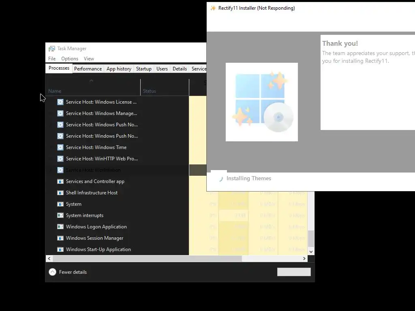Click the horizontal scrollbar's left arrow
415x311 pixels.
pyautogui.click(x=49, y=259)
